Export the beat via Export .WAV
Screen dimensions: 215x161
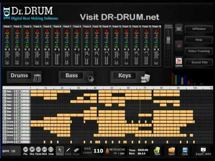[x=203, y=152]
